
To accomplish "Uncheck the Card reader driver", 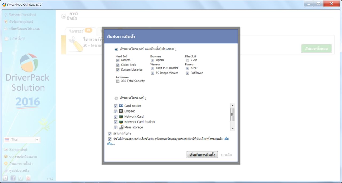I will [115, 106].
